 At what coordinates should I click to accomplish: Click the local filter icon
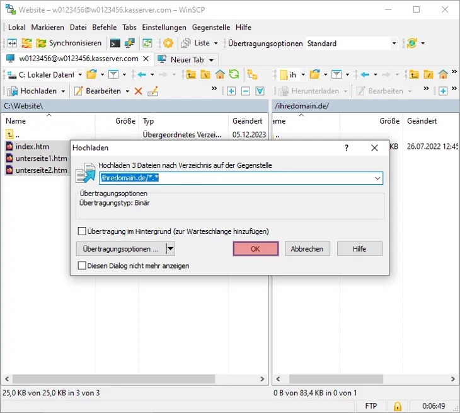pyautogui.click(x=113, y=74)
